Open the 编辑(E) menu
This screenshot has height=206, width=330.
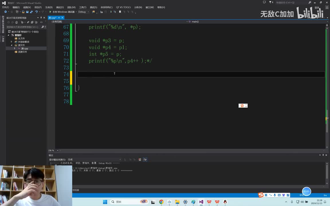click(16, 7)
